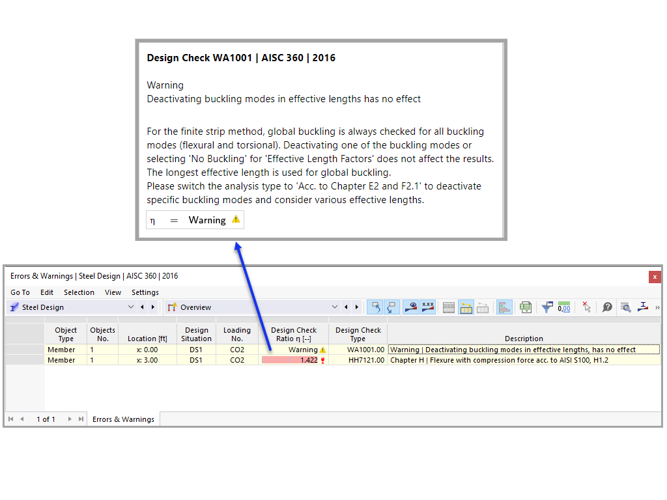Toggle numeric values display with x.xx icon
The height and width of the screenshot is (500, 667).
[x=428, y=307]
